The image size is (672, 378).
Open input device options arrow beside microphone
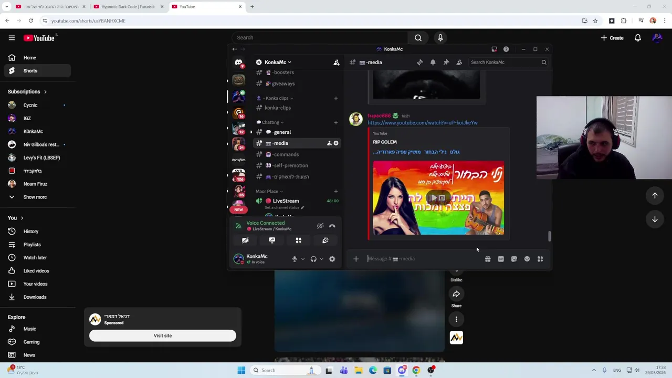(x=302, y=259)
